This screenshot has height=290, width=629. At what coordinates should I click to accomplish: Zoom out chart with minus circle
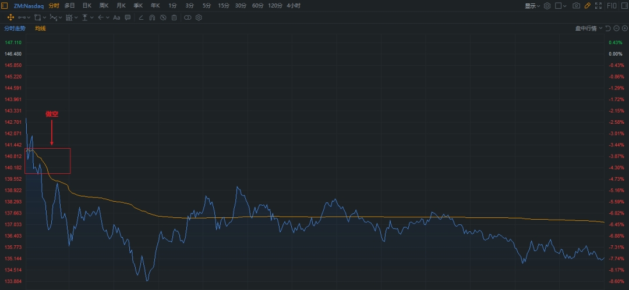[x=617, y=28]
